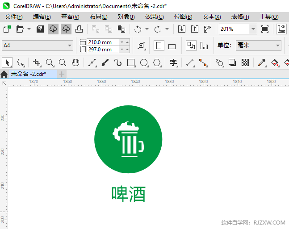The image size is (289, 229).
Task: Open the Undo history dropdown arrow
Action: [x=147, y=29]
